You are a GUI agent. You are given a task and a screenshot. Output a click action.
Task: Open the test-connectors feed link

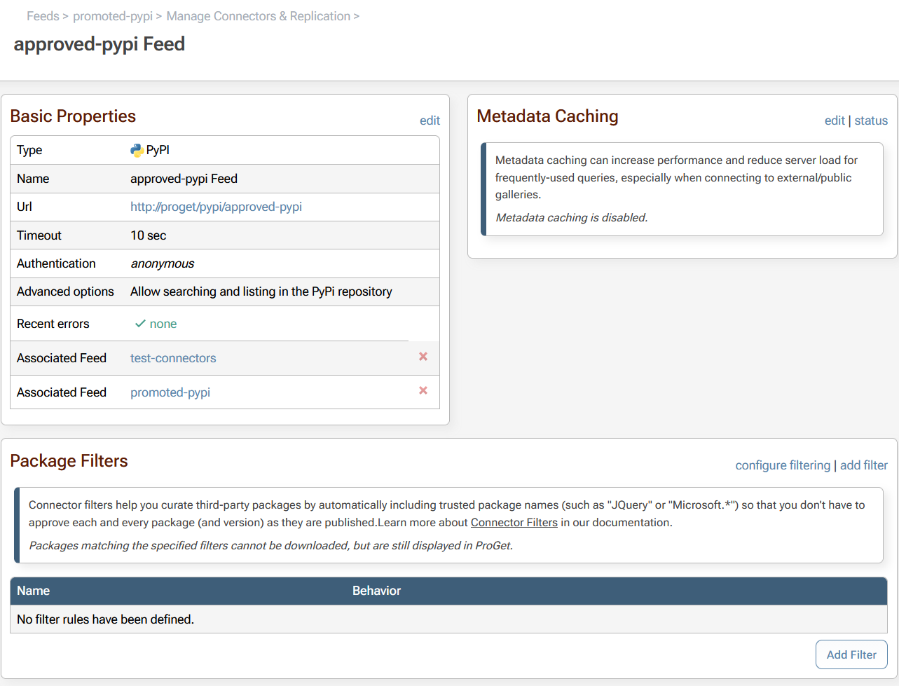(x=173, y=358)
